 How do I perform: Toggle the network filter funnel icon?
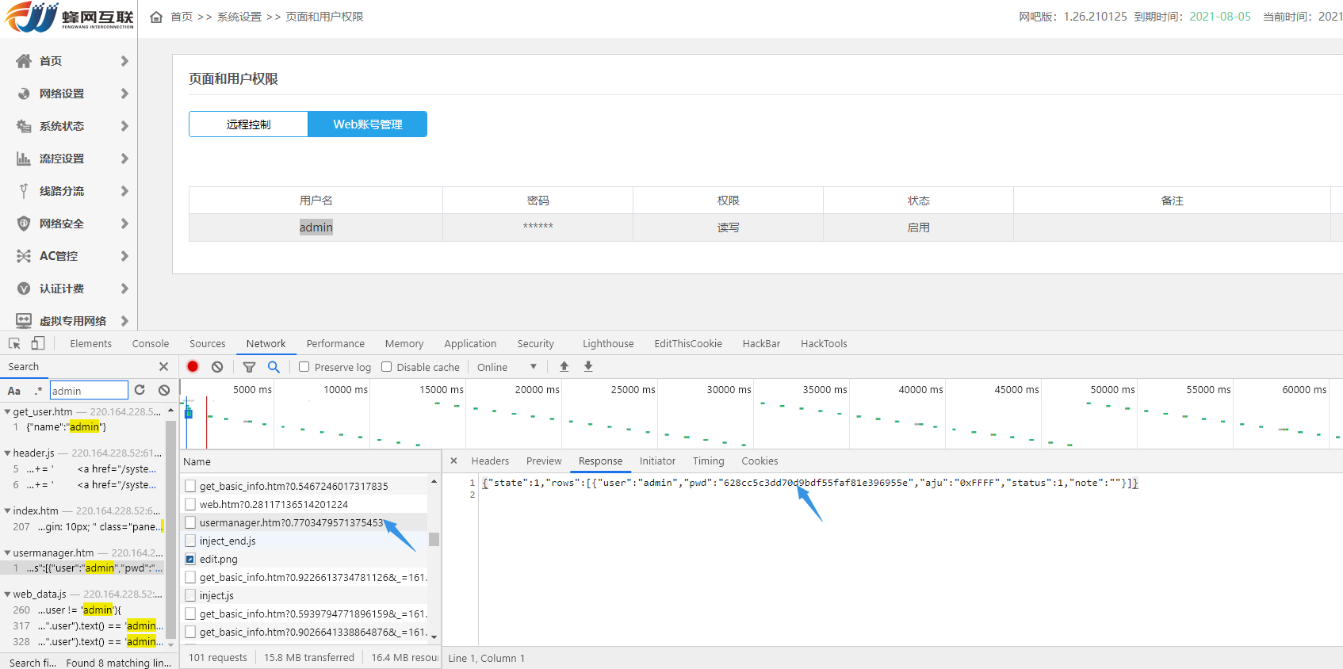point(249,367)
